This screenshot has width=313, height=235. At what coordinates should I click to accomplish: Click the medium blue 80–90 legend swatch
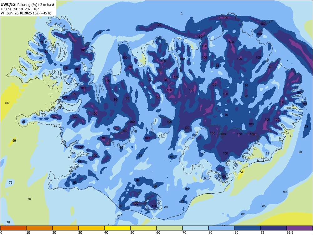pos(222,228)
